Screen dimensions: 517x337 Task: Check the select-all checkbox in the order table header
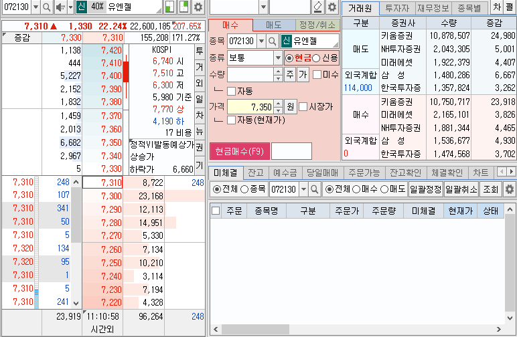[216, 211]
